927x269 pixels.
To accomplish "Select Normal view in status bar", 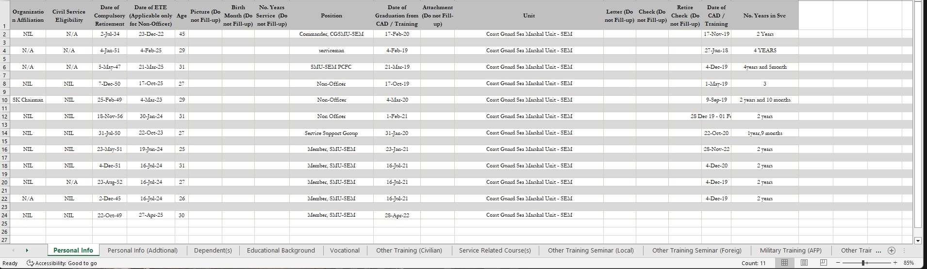I will 784,263.
